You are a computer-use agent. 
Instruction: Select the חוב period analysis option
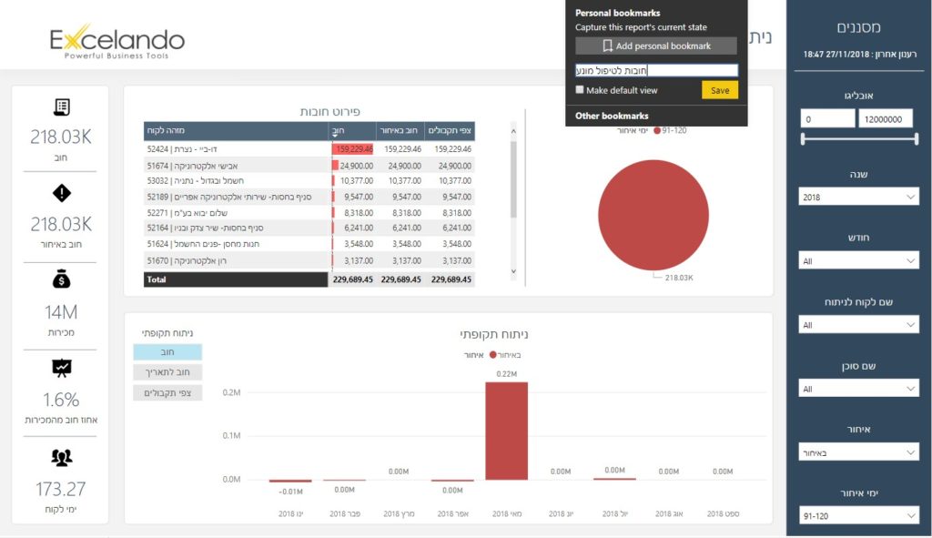167,352
